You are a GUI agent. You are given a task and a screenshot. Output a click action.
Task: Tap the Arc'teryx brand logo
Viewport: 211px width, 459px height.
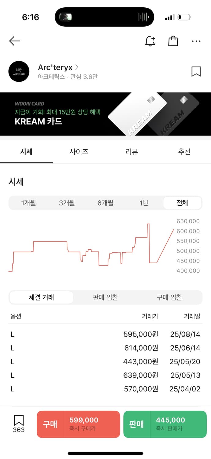19,72
